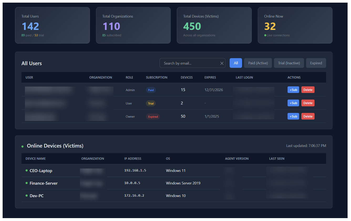The width and height of the screenshot is (351, 221).
Task: Filter users by Paid (Active)
Action: coord(258,63)
